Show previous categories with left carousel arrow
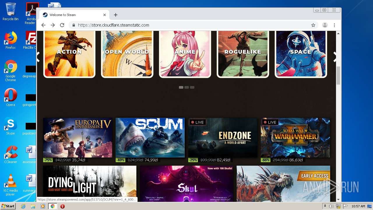 tap(38, 57)
